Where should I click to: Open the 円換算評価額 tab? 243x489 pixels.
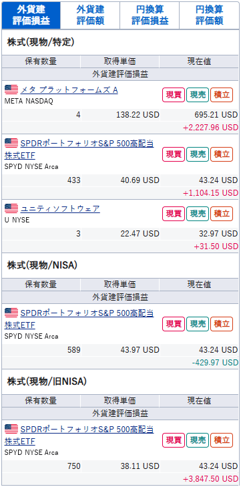click(x=210, y=15)
